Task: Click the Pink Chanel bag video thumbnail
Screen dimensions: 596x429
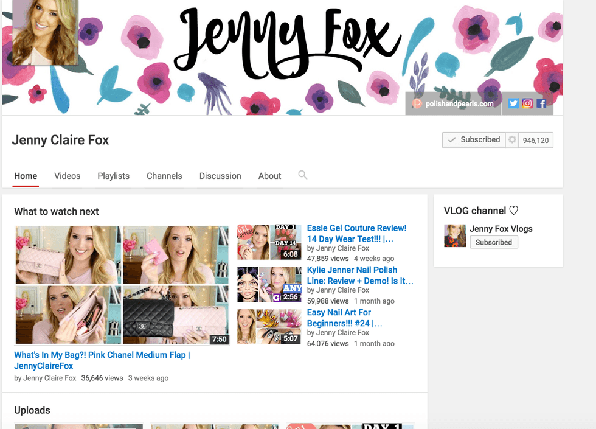Action: (x=122, y=284)
